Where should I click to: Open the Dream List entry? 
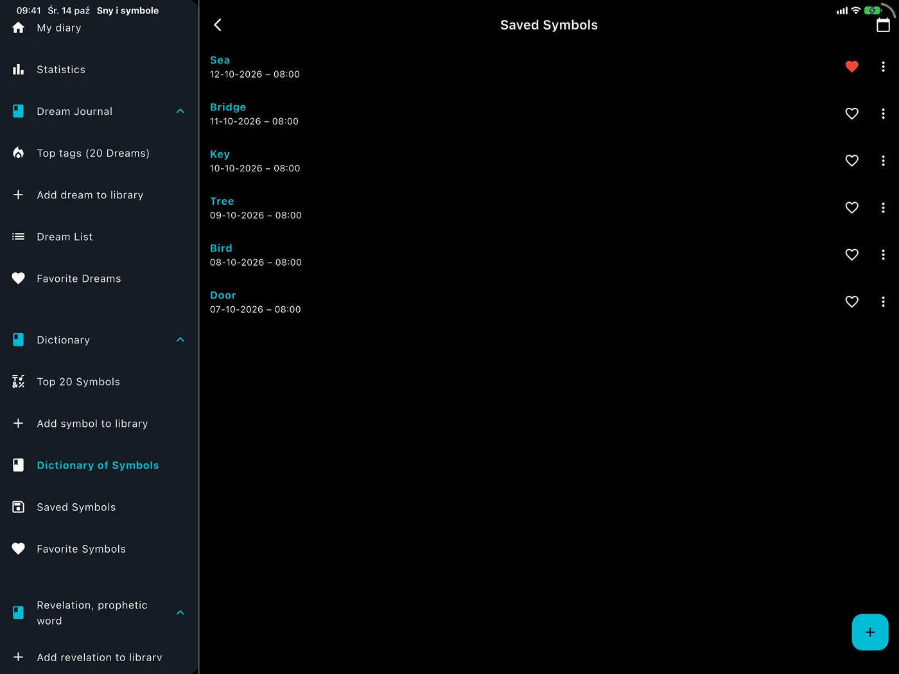pos(99,237)
